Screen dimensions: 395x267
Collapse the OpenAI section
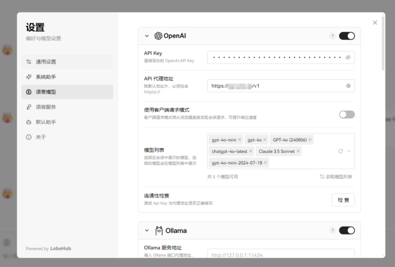point(147,36)
